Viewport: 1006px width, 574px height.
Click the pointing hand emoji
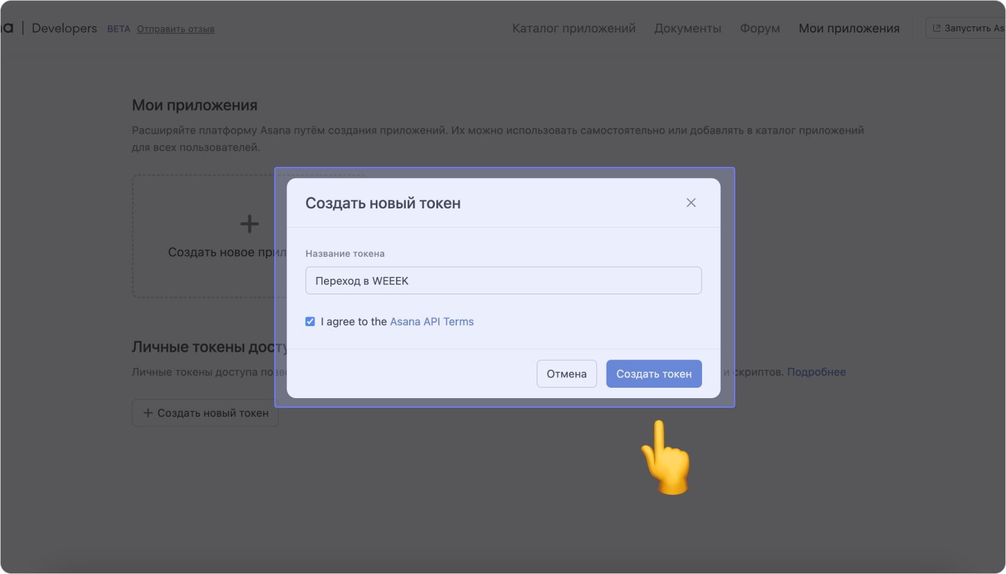click(665, 458)
